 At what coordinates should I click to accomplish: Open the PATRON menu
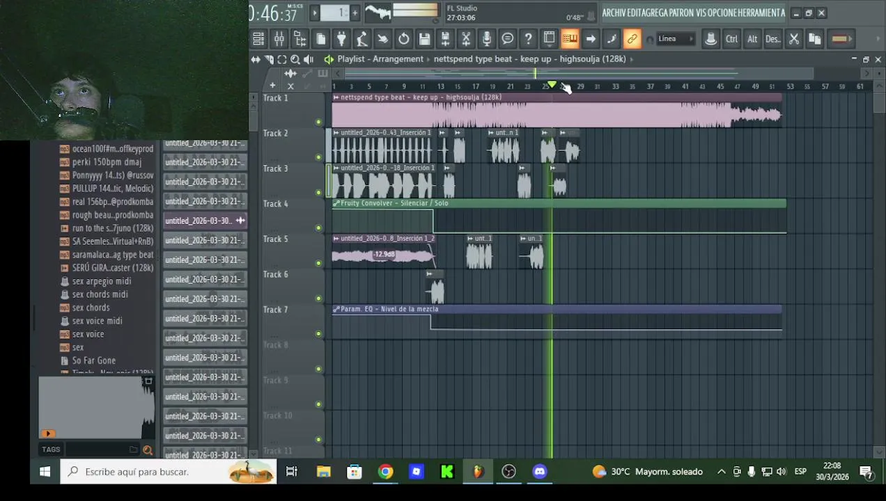[x=680, y=13]
